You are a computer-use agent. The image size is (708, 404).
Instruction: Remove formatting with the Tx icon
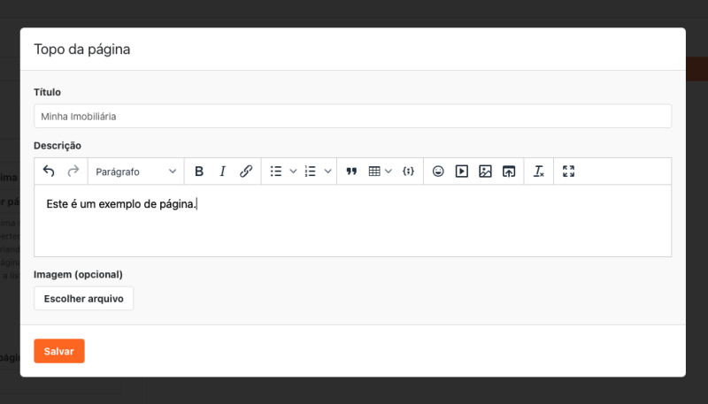tap(538, 172)
